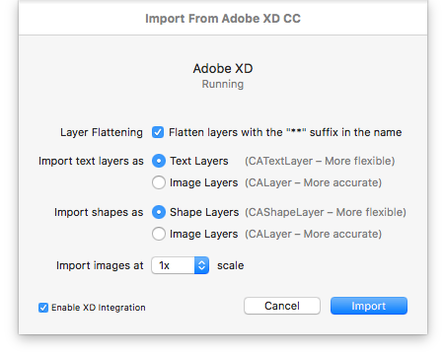
Task: Click the 'Import shapes as' label
Action: [x=99, y=212]
